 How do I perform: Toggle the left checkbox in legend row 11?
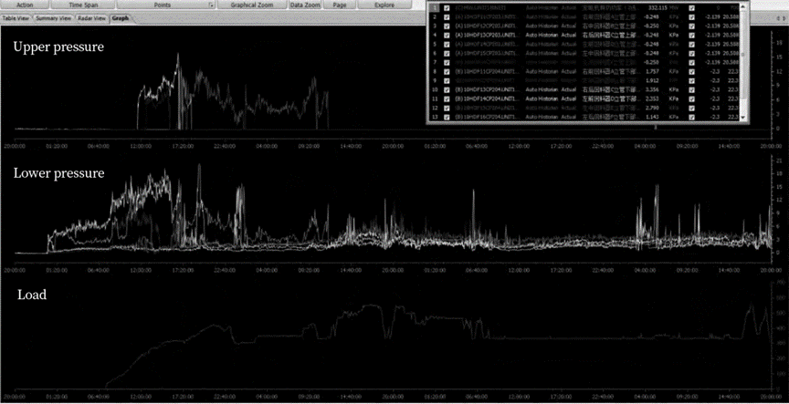[x=447, y=98]
